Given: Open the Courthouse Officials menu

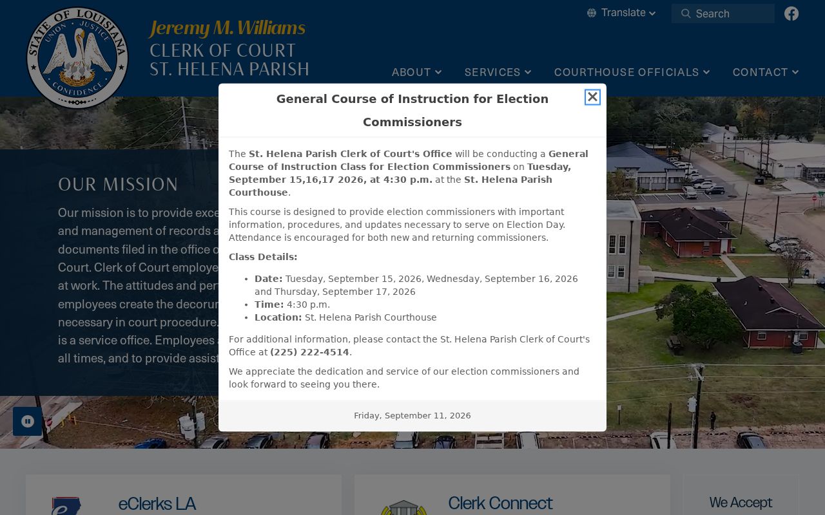Looking at the screenshot, I should click(x=632, y=72).
